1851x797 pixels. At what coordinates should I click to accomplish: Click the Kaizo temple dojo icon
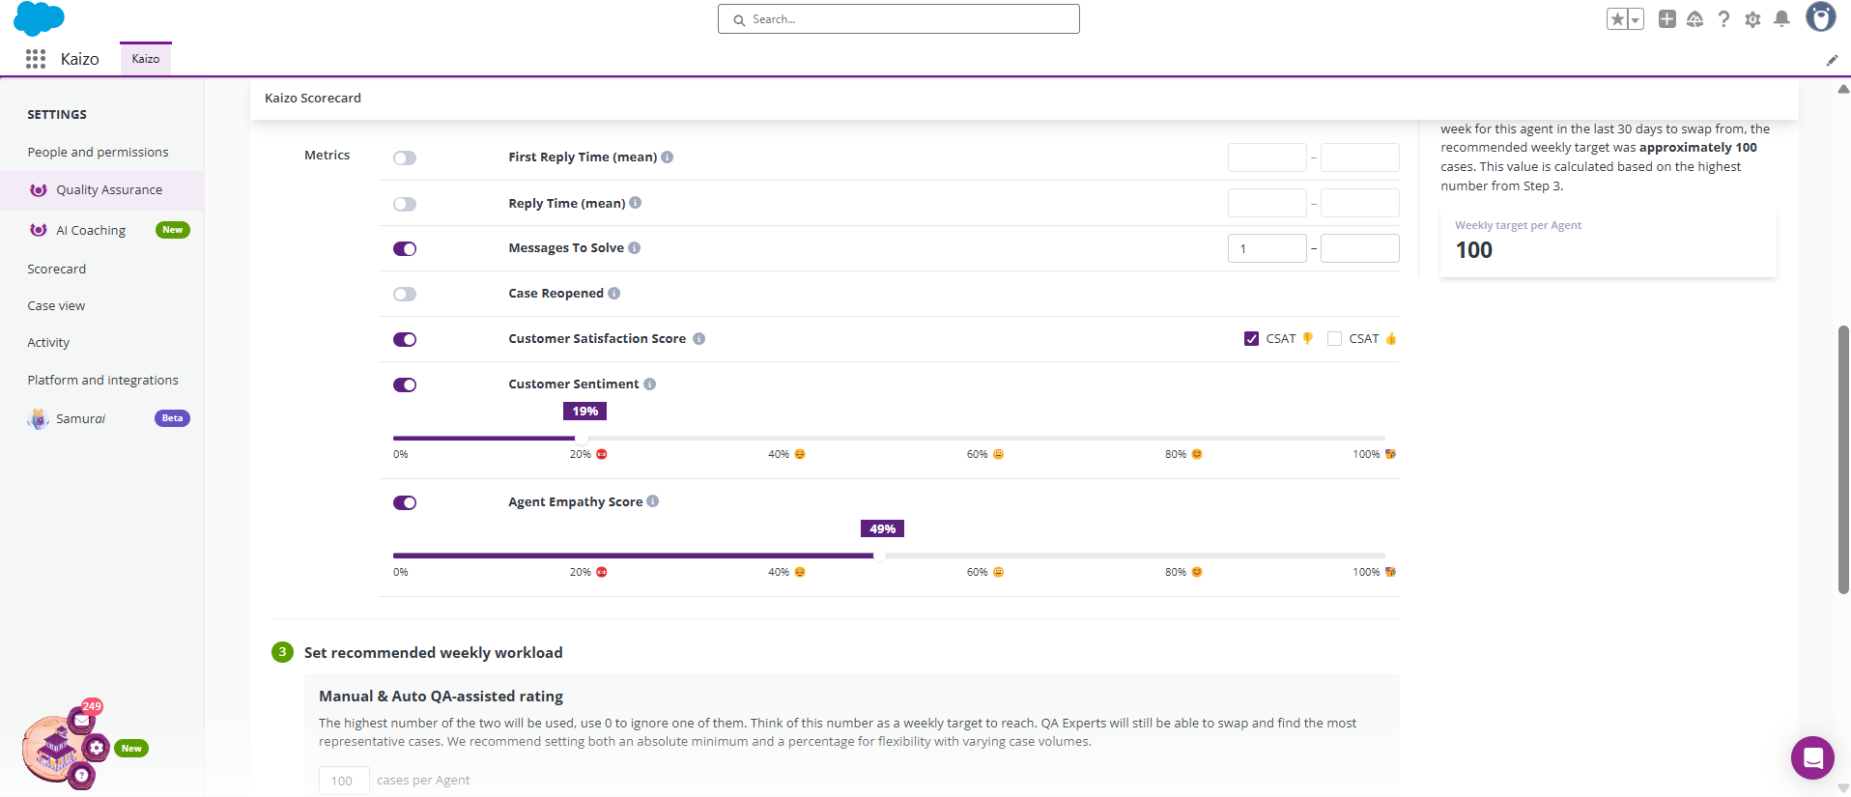(x=55, y=751)
